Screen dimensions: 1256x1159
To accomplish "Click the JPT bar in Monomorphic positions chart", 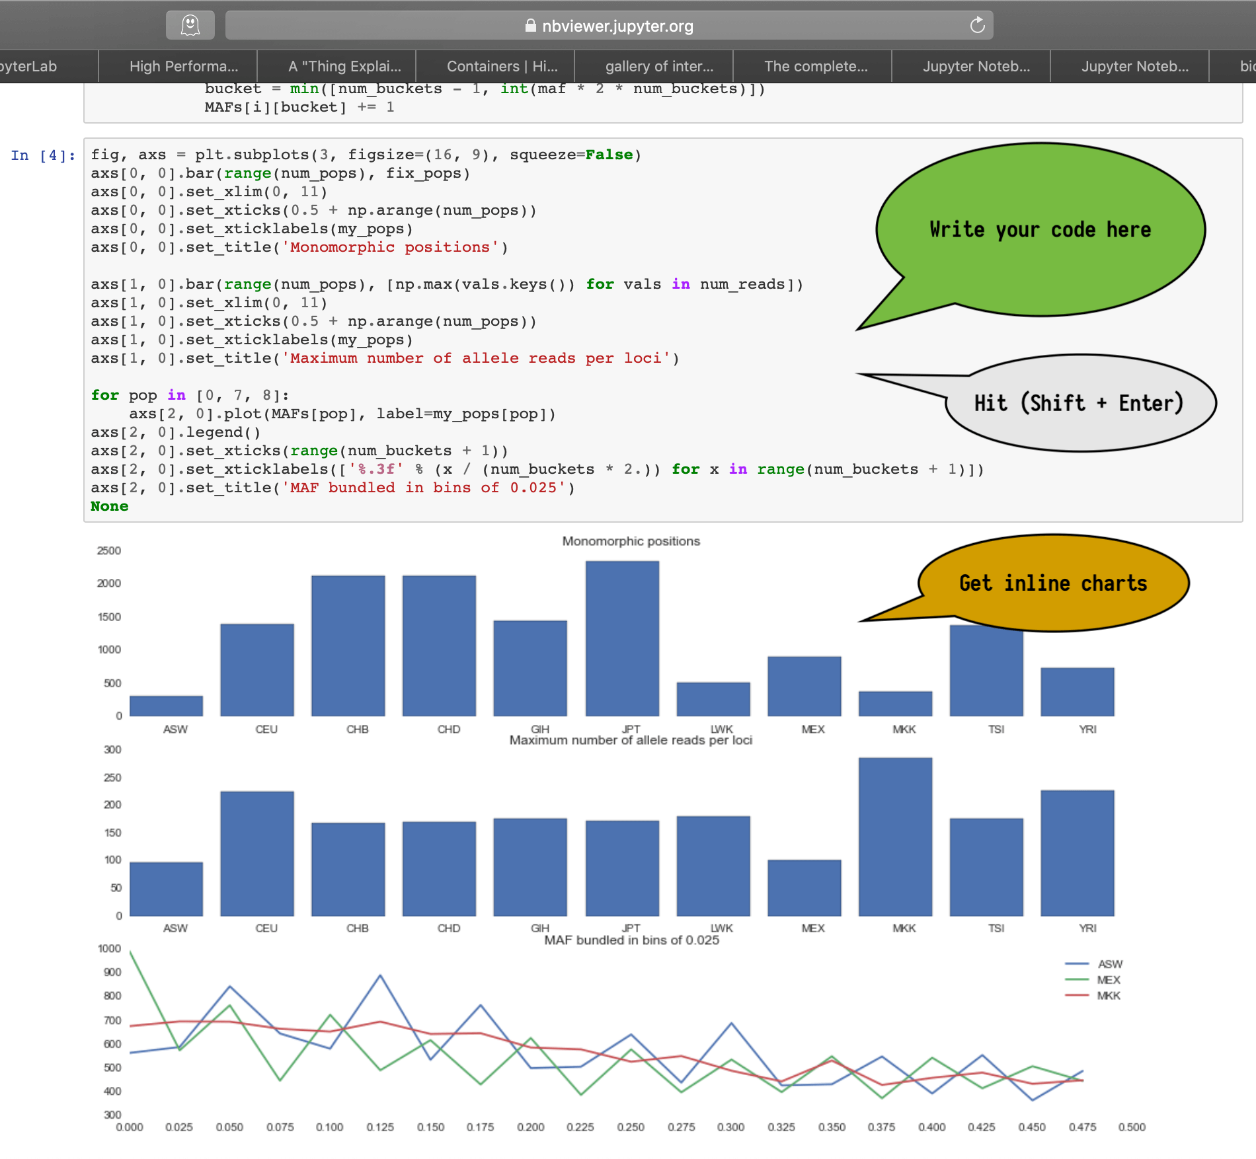I will point(622,638).
